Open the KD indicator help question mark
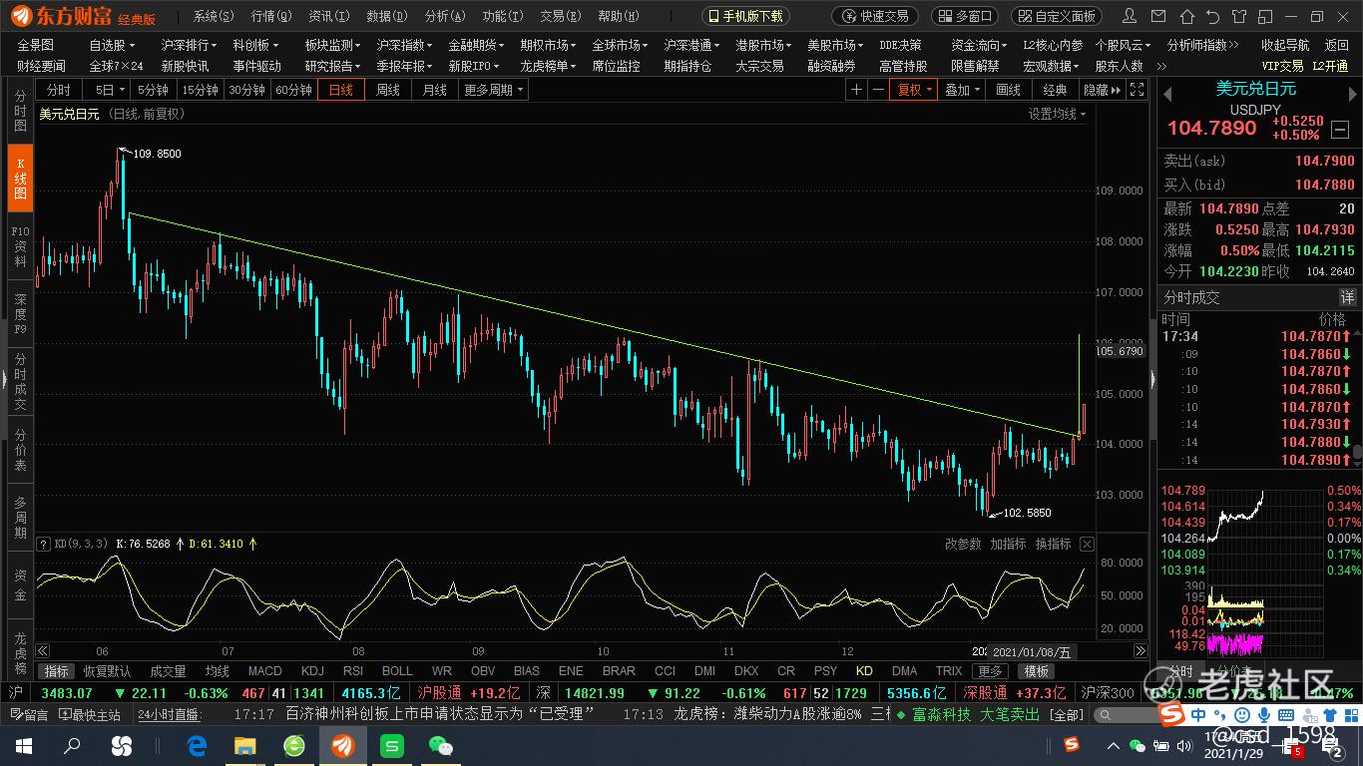This screenshot has height=766, width=1363. pyautogui.click(x=43, y=544)
